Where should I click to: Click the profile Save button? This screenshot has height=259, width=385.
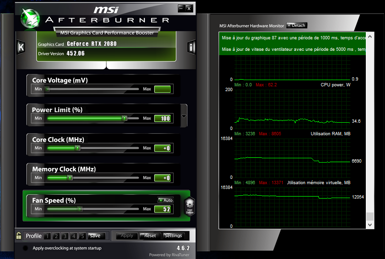coord(96,235)
